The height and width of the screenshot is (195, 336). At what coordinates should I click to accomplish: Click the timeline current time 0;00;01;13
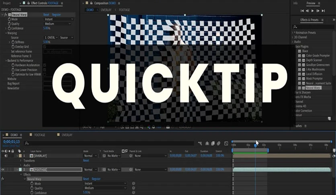(x=12, y=142)
